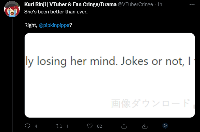This screenshot has width=200, height=132.
Task: Visit the @VTuberCringe handle
Action: pos(135,4)
